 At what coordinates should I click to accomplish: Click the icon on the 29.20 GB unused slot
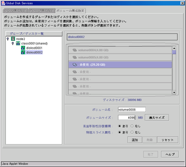coord(74,65)
